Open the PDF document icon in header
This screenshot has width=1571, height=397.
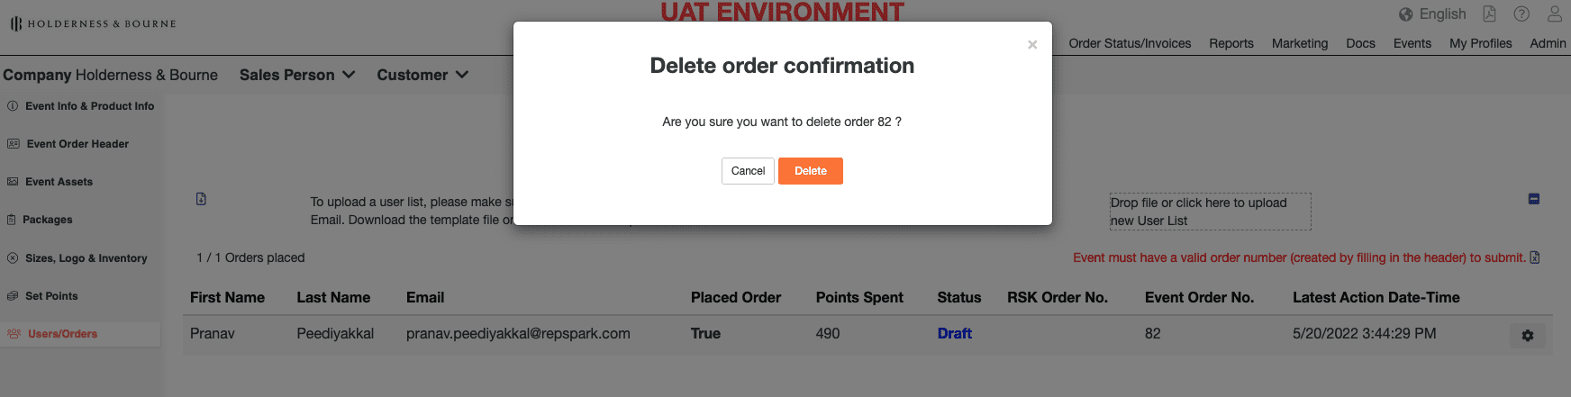tap(1489, 14)
